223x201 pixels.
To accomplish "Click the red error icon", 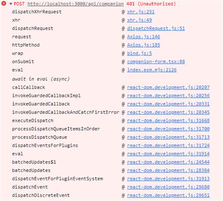I will click(4, 3).
